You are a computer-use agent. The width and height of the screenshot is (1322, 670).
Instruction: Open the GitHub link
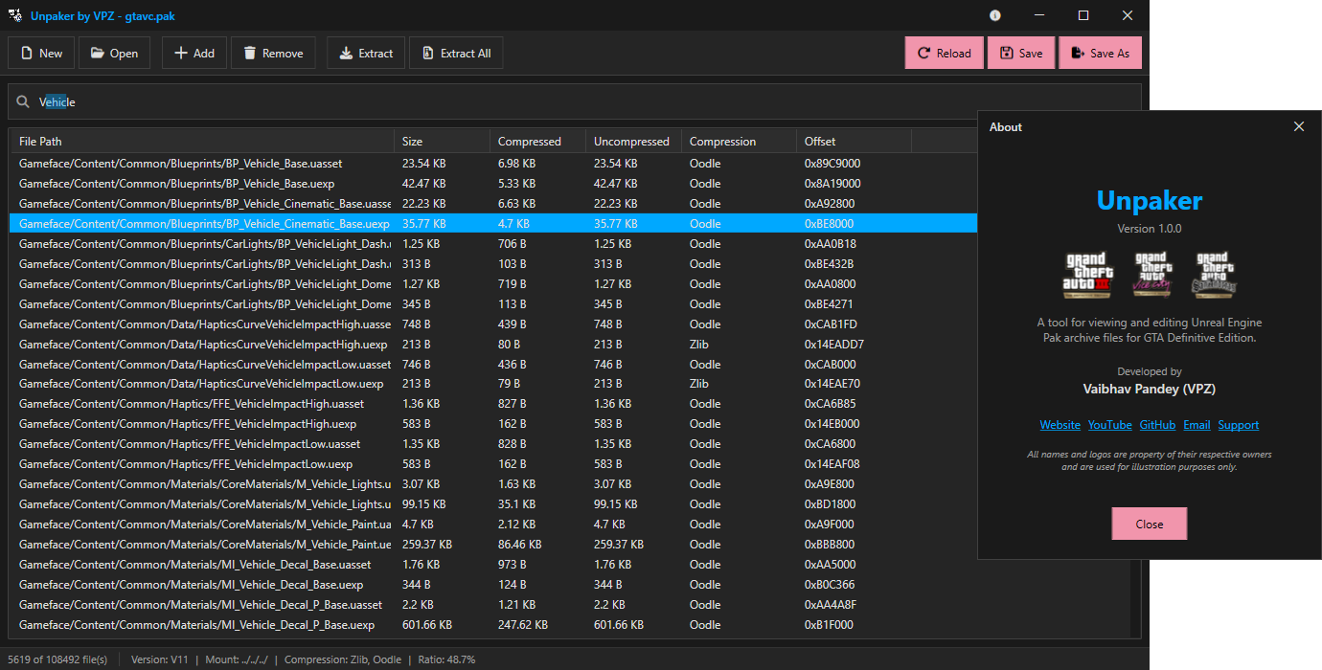coord(1157,424)
